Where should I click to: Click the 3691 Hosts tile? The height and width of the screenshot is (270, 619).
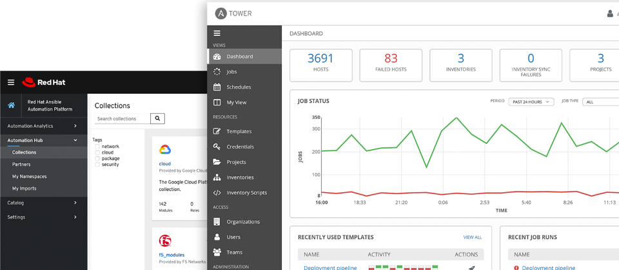point(320,65)
